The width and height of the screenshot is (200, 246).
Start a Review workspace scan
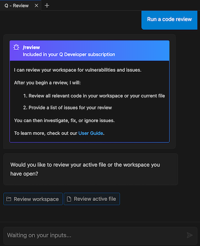click(x=33, y=199)
